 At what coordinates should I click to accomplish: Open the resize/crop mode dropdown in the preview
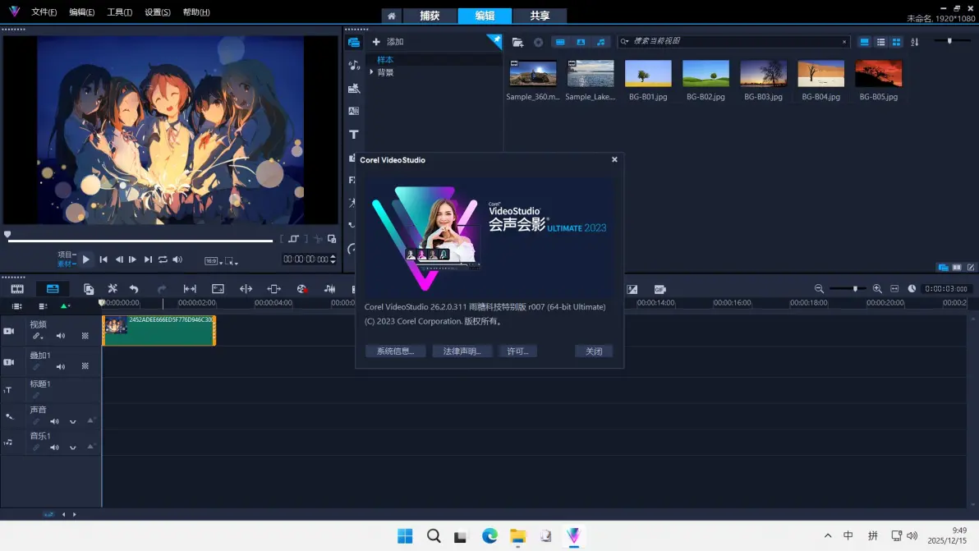coord(232,261)
